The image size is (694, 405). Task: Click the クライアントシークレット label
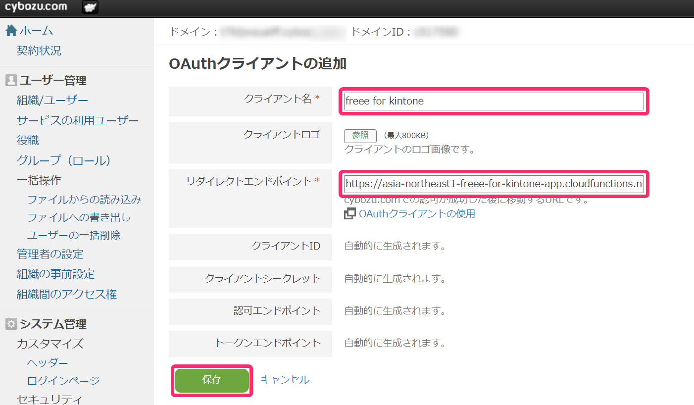point(263,279)
